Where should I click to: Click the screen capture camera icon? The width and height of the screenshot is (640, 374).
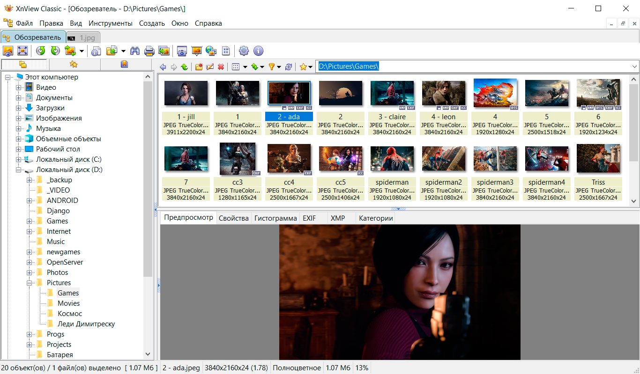pos(182,51)
